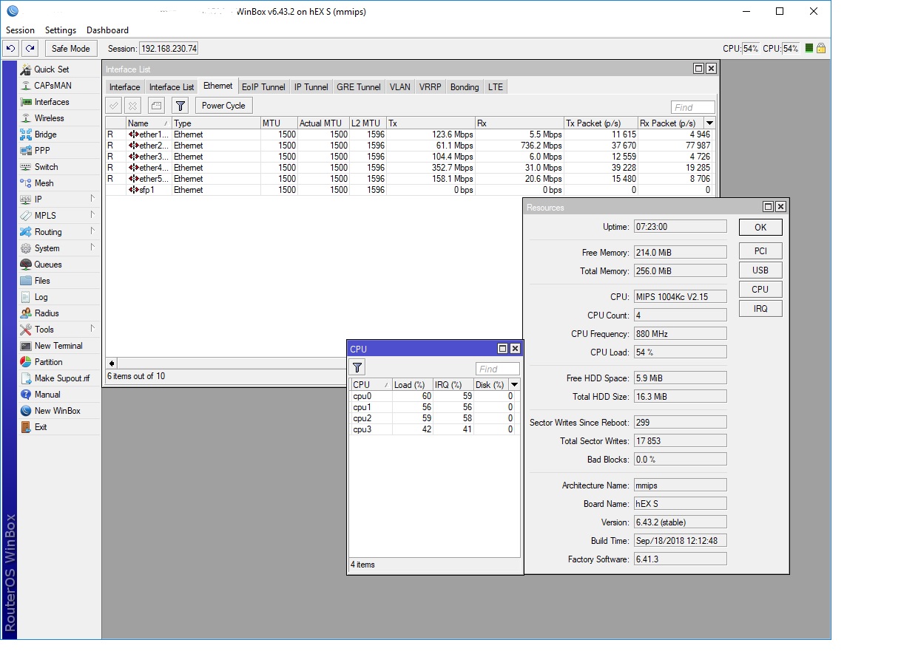Click the filter funnel icon in CPU window
901x668 pixels.
357,368
